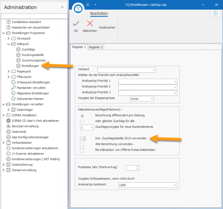Click the Rundungstabelle gear icon
The height and width of the screenshot is (209, 223).
pyautogui.click(x=18, y=55)
